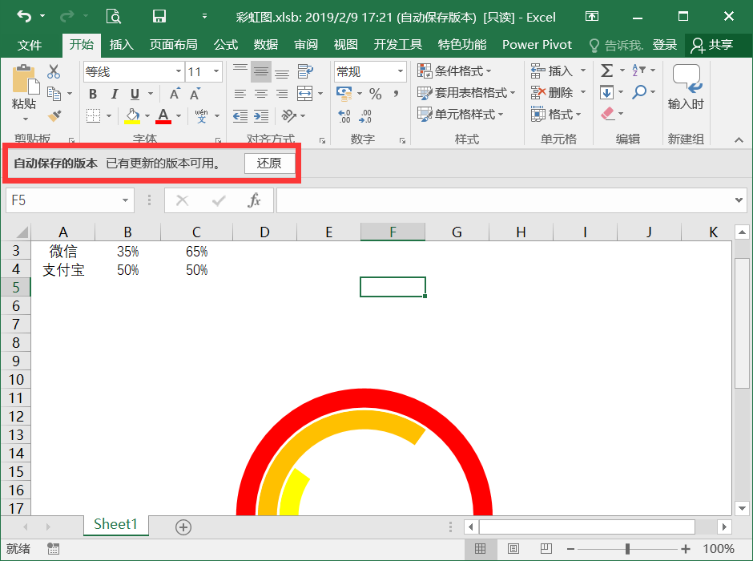Click the save floppy disk icon

pos(159,17)
